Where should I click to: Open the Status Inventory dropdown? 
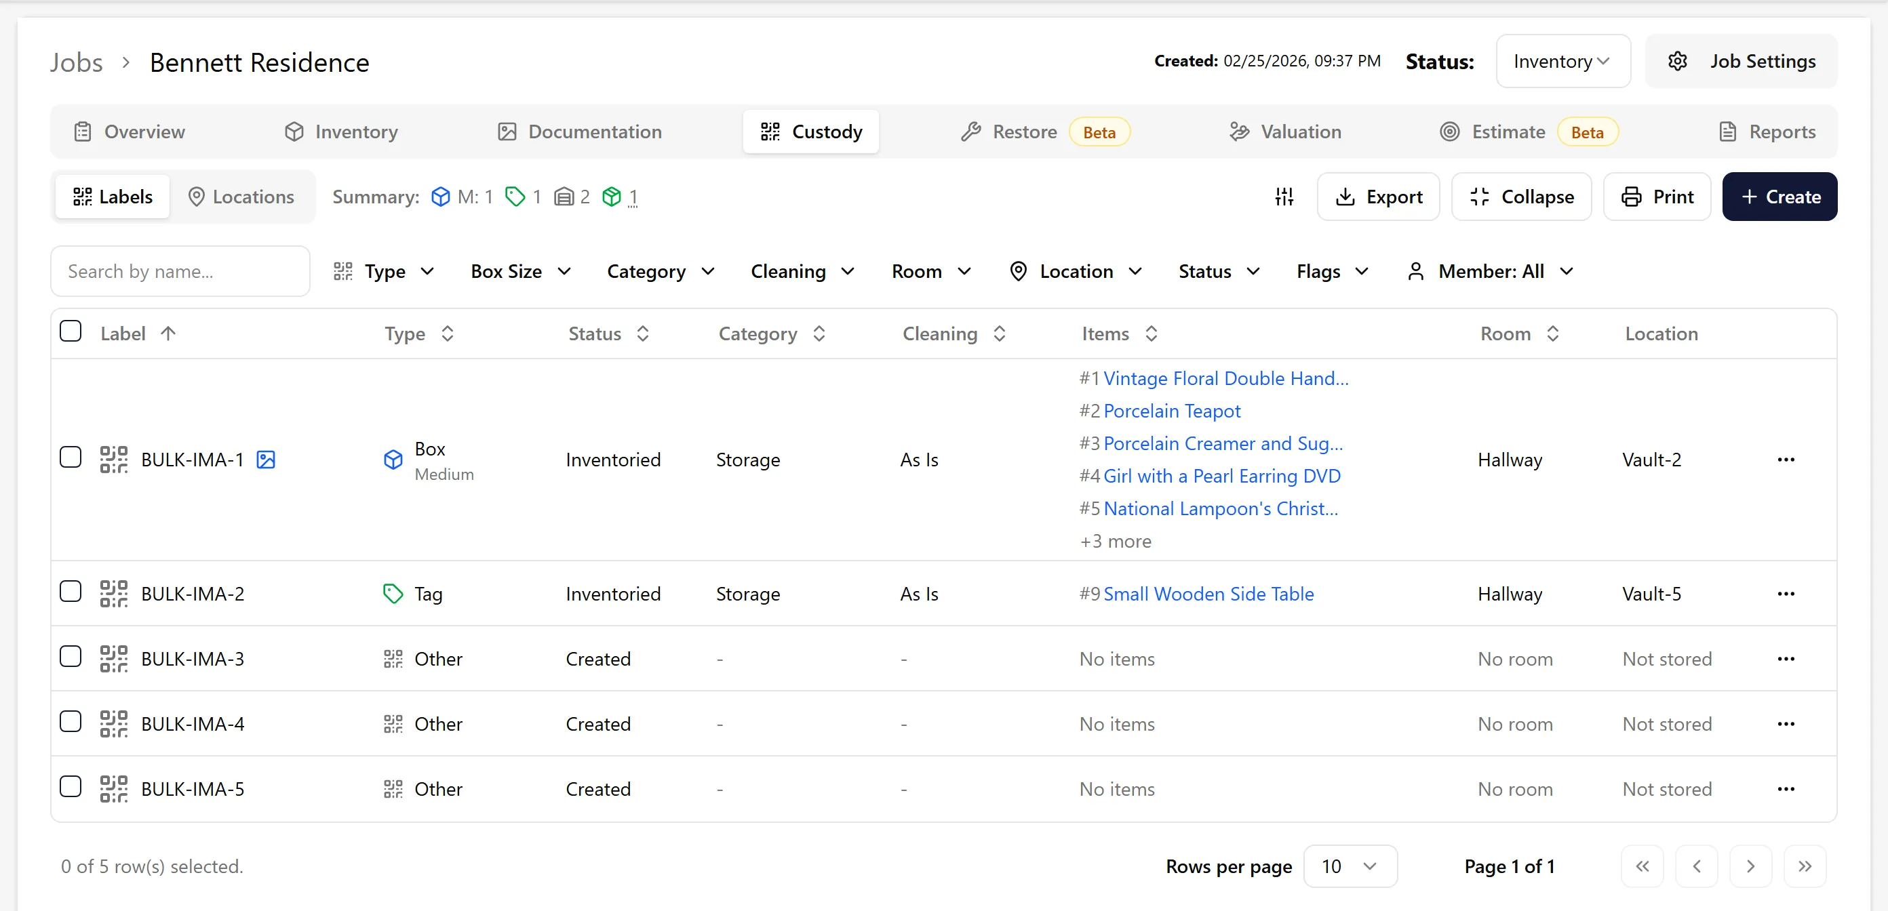(x=1562, y=62)
